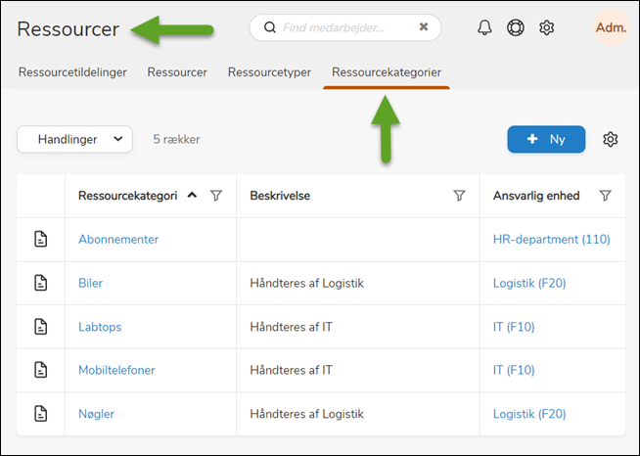Click the Ny button to add category

pyautogui.click(x=546, y=140)
